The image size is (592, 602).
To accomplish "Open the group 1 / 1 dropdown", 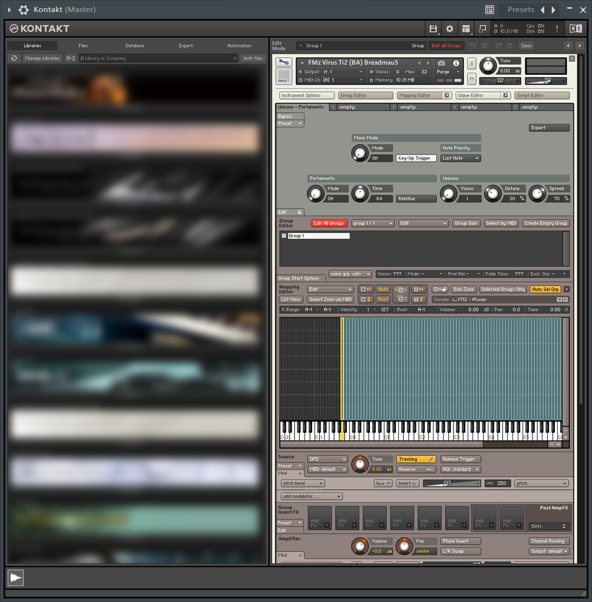I will coord(372,223).
